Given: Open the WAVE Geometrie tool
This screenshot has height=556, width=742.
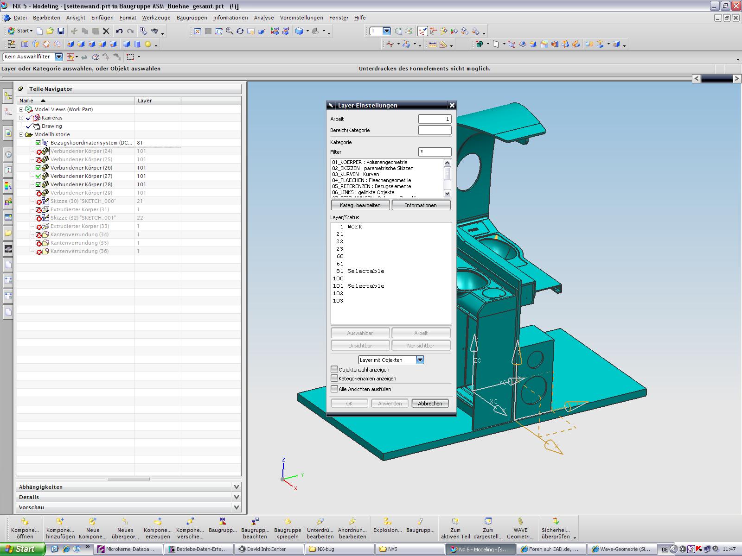Looking at the screenshot, I should (x=520, y=527).
